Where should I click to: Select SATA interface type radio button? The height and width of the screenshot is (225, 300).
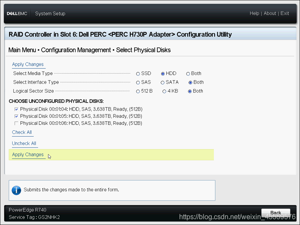coord(162,82)
